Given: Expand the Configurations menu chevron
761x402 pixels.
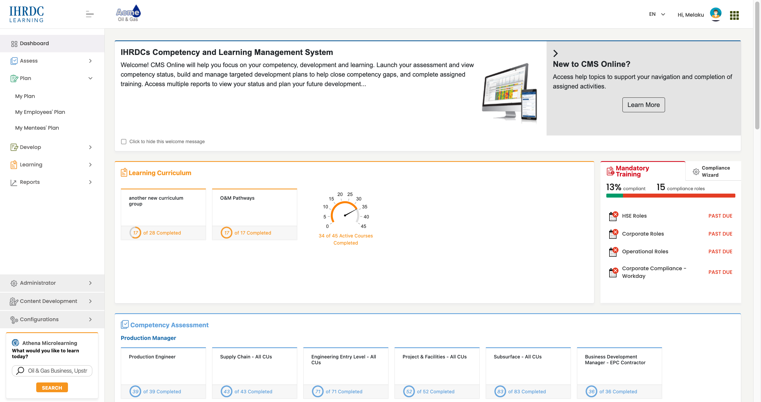Looking at the screenshot, I should [90, 319].
